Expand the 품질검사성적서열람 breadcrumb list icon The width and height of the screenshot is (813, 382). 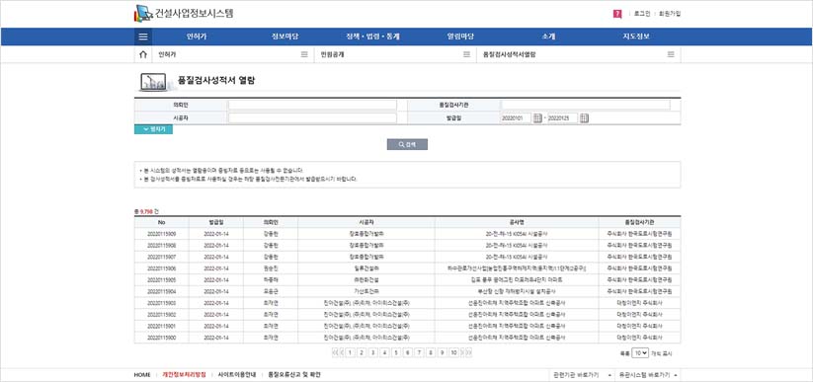[x=671, y=54]
